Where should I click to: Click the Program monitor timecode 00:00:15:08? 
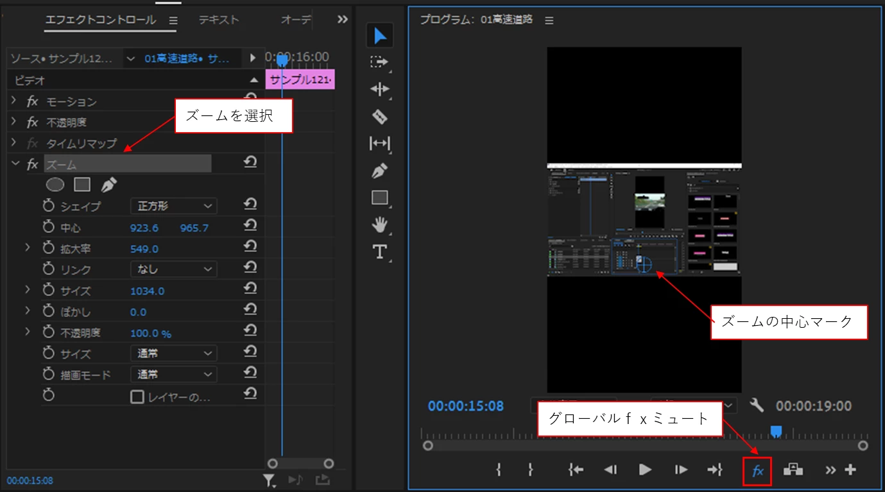(466, 406)
